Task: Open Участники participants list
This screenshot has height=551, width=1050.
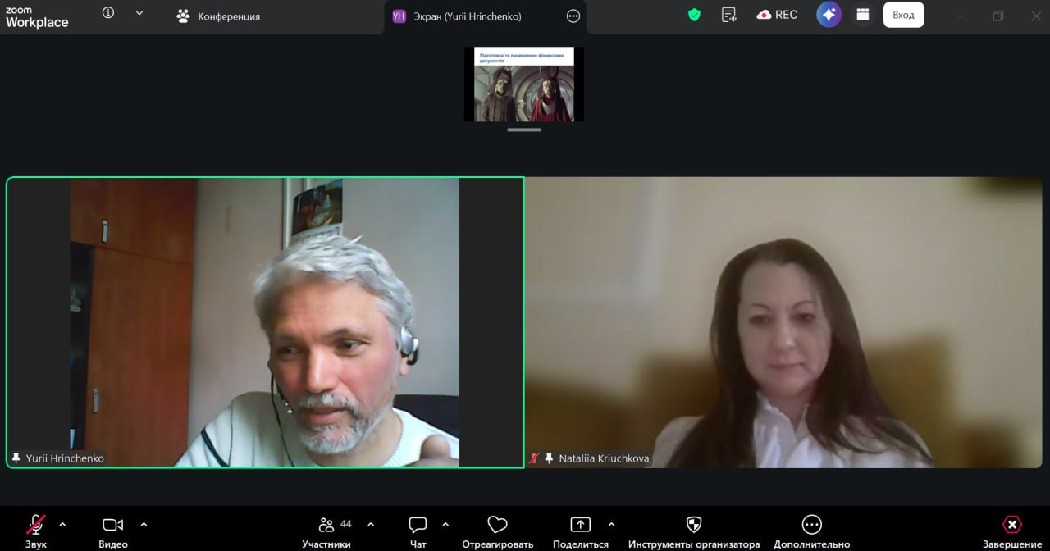Action: click(x=326, y=531)
